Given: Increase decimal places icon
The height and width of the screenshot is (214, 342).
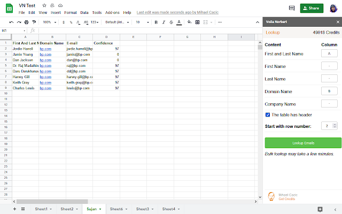Looking at the screenshot, I should (86, 22).
